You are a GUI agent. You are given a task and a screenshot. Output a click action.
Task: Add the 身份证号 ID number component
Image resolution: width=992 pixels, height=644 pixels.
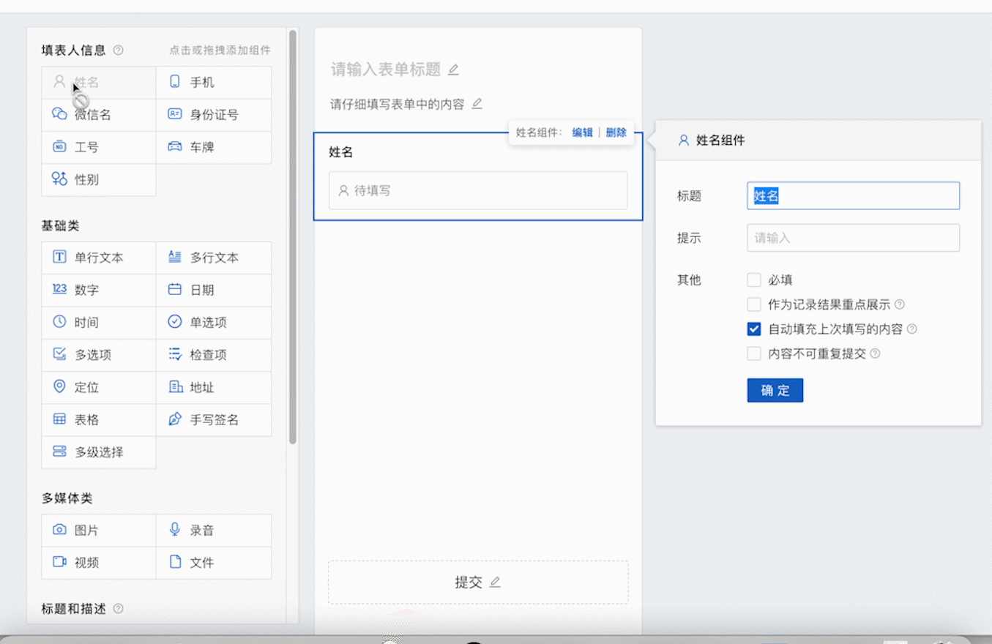click(213, 114)
